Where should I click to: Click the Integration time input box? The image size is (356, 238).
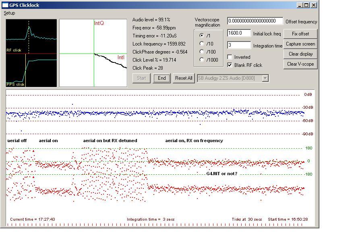[239, 46]
